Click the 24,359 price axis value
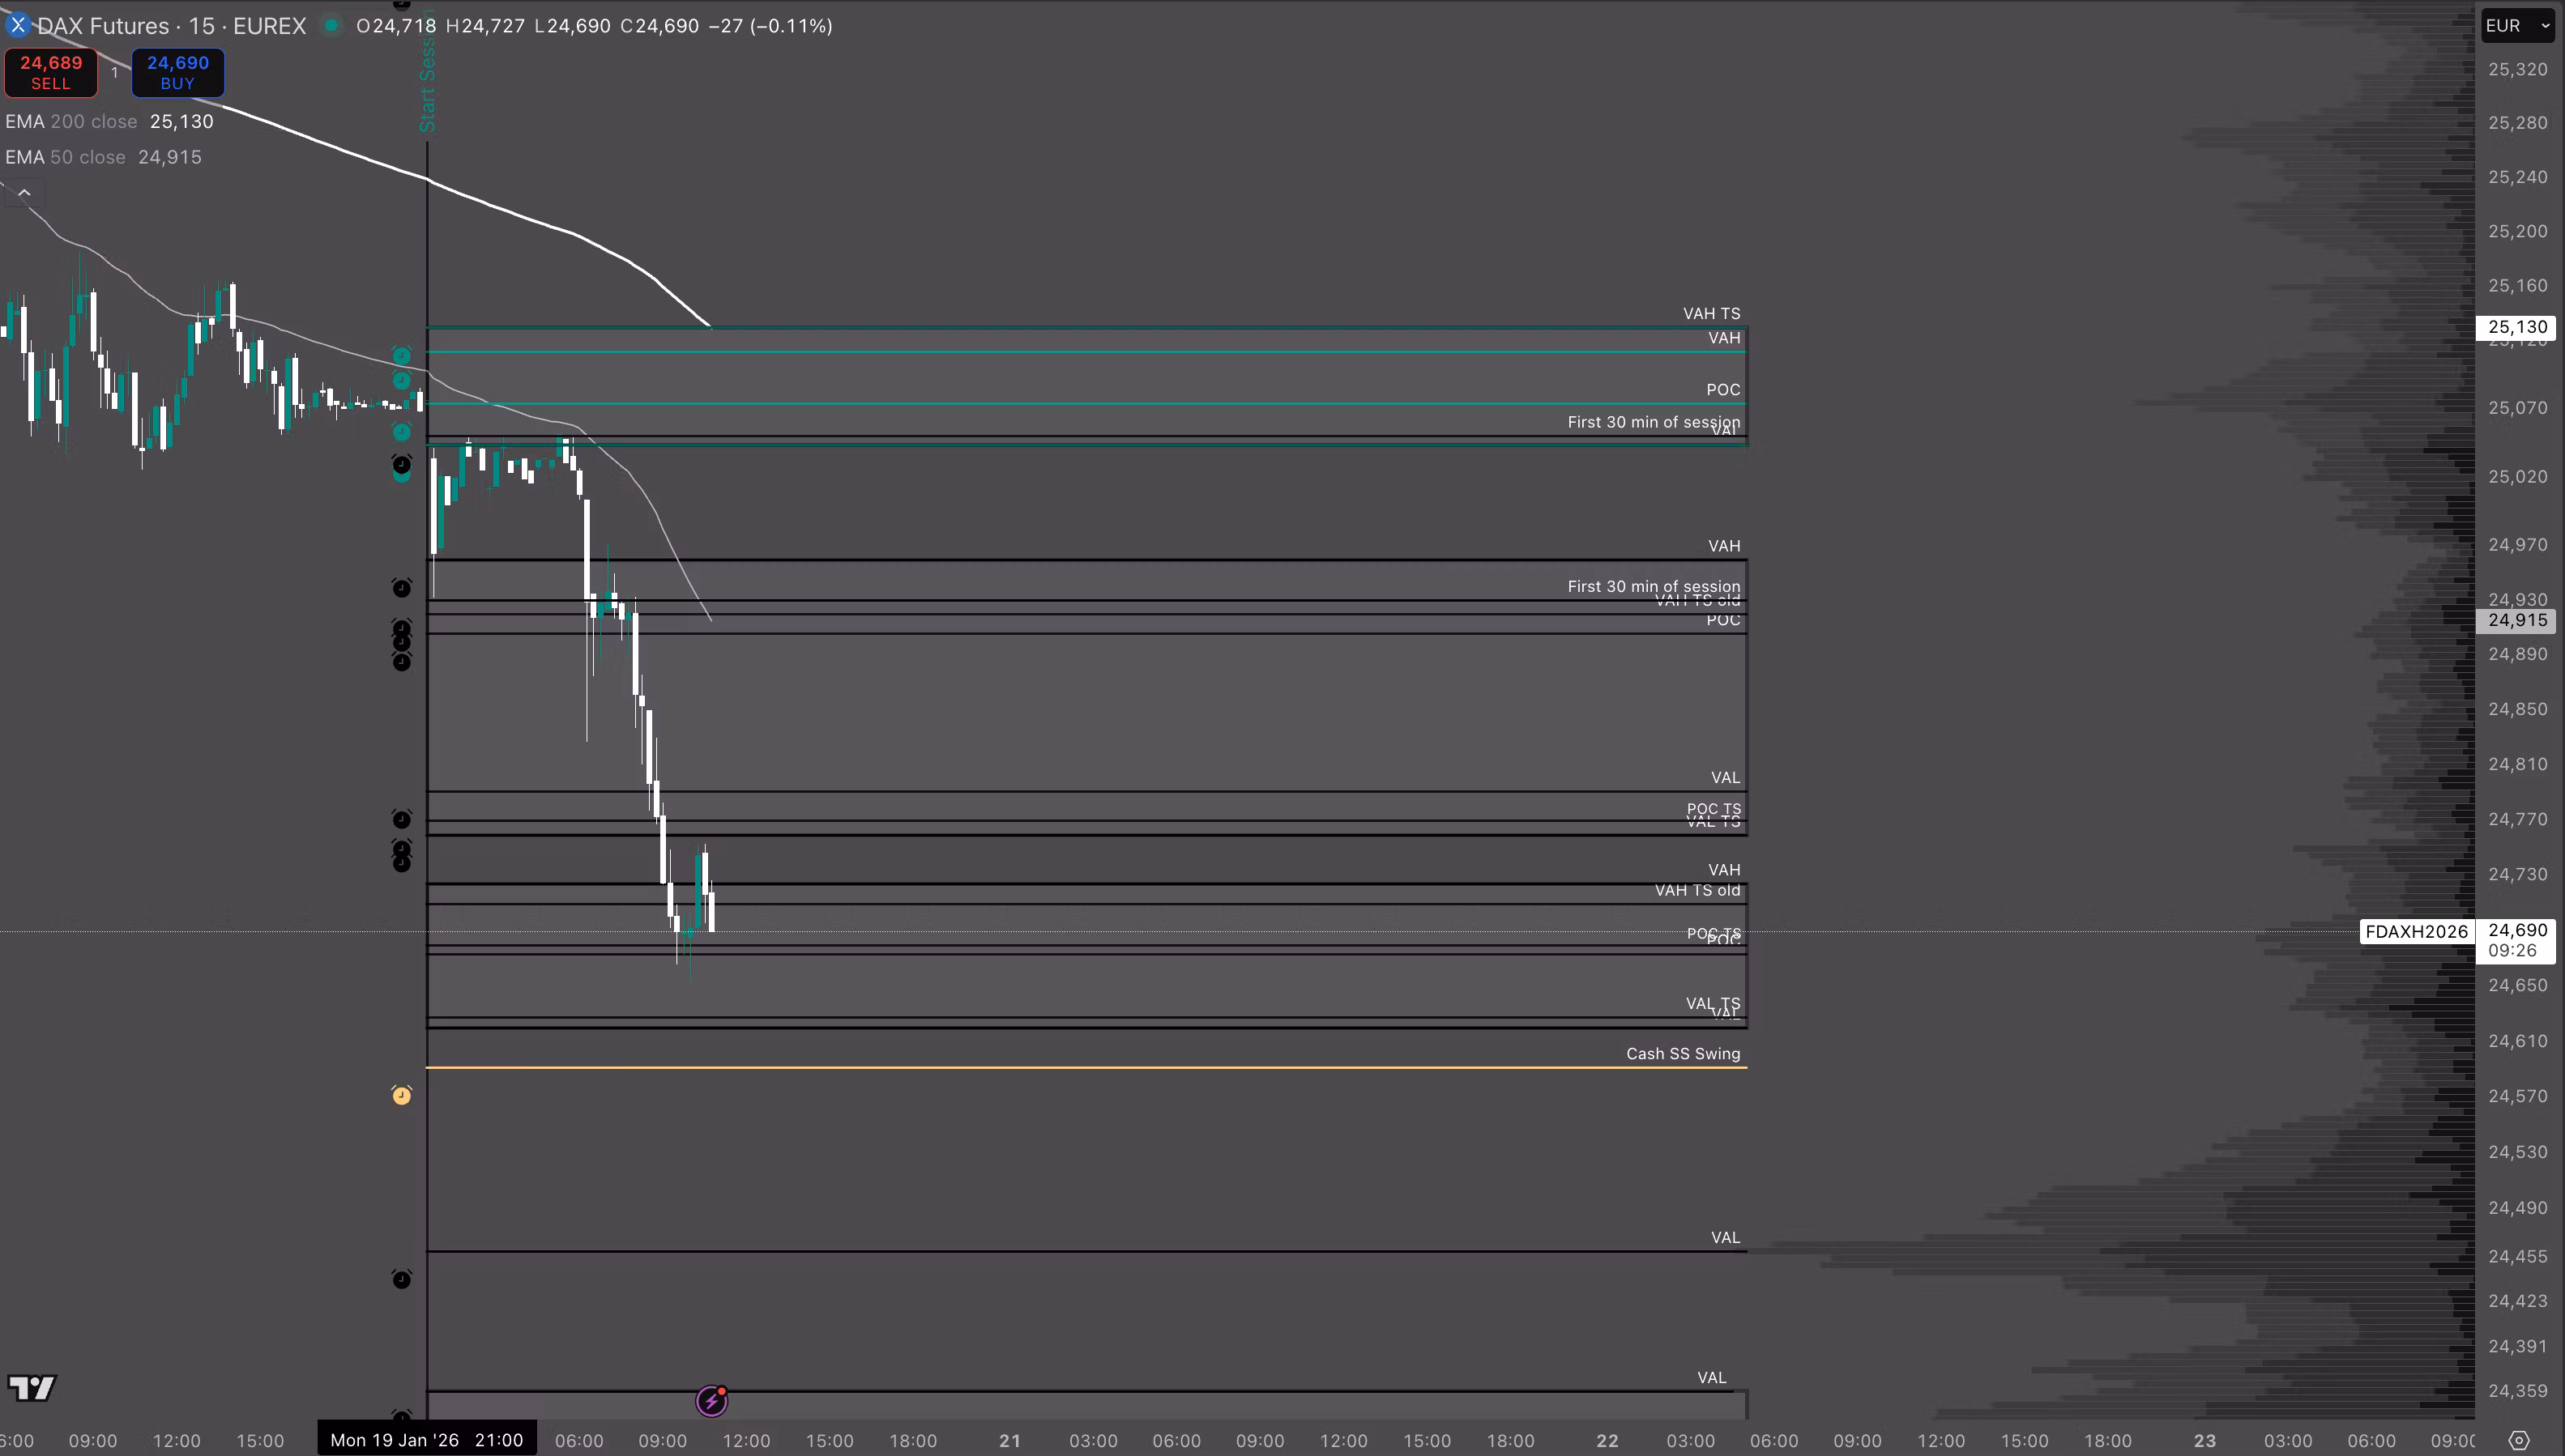Image resolution: width=2565 pixels, height=1456 pixels. (2517, 1391)
